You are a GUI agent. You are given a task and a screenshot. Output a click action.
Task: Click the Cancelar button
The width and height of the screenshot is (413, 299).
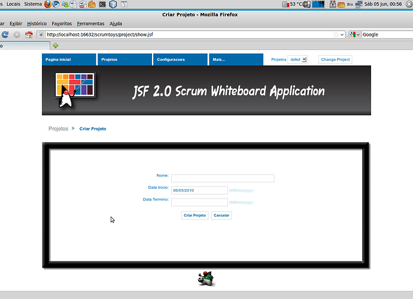pyautogui.click(x=221, y=215)
